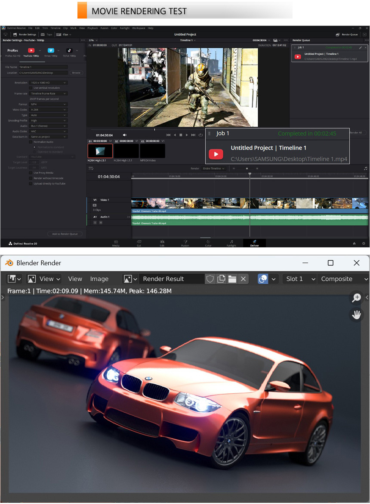Image resolution: width=370 pixels, height=504 pixels.
Task: Tick the Use Proxy Media checkbox
Action: click(31, 173)
